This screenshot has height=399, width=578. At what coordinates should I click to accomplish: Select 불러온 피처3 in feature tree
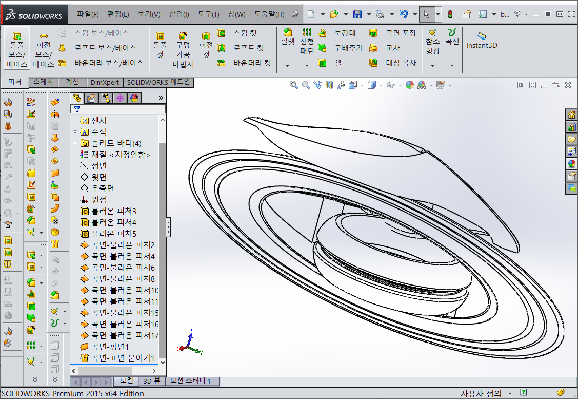tap(109, 211)
